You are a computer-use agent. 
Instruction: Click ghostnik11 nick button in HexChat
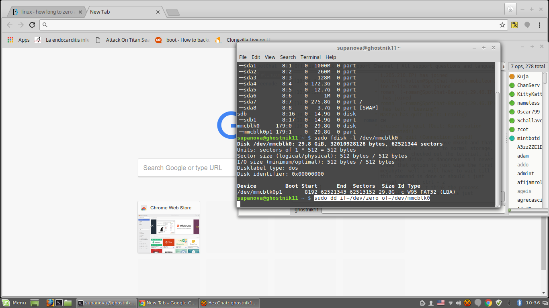306,210
